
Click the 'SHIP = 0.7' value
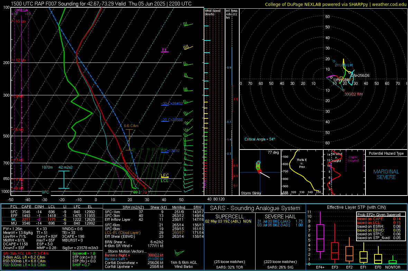click(81, 265)
